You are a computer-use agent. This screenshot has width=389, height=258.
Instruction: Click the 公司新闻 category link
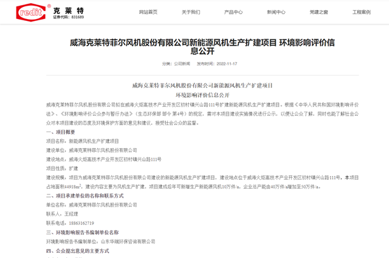tap(182, 64)
